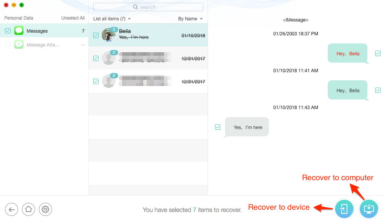Uncheck the third conversation's checkbox
The width and height of the screenshot is (384, 222).
click(x=96, y=81)
